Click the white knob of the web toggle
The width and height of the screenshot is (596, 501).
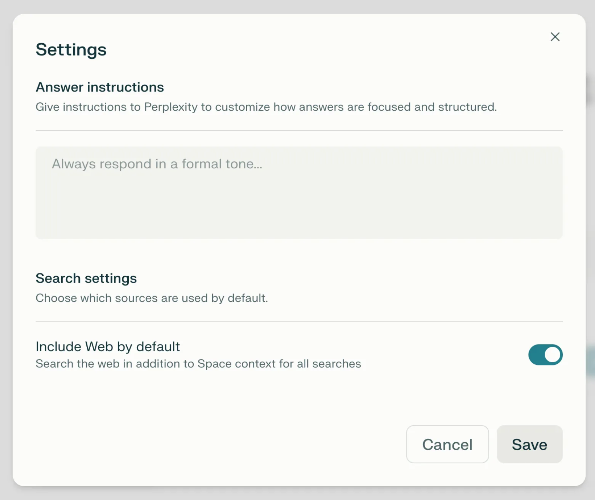(x=553, y=355)
